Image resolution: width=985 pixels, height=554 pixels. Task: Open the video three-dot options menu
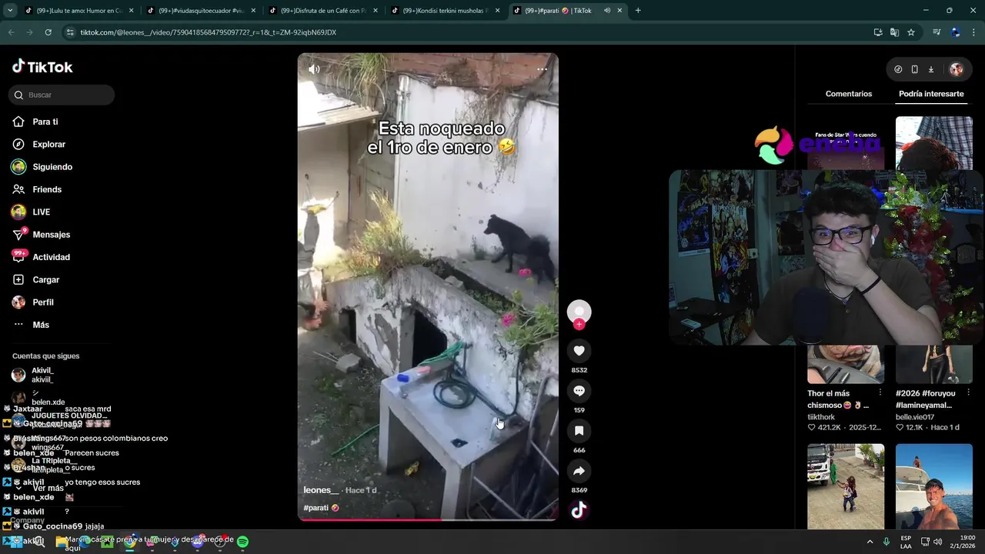(x=542, y=69)
